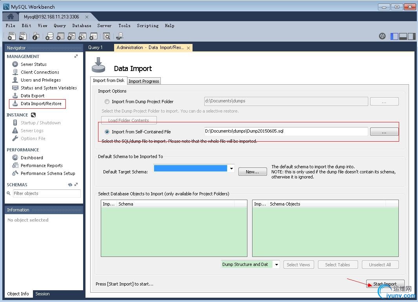Click the Unselect All button
Screen dimensions: 418x302
pyautogui.click(x=380, y=265)
